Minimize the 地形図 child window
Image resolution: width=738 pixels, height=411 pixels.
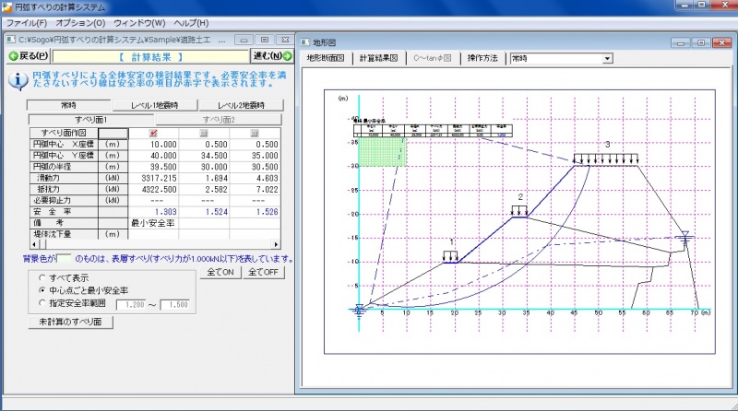click(x=681, y=42)
